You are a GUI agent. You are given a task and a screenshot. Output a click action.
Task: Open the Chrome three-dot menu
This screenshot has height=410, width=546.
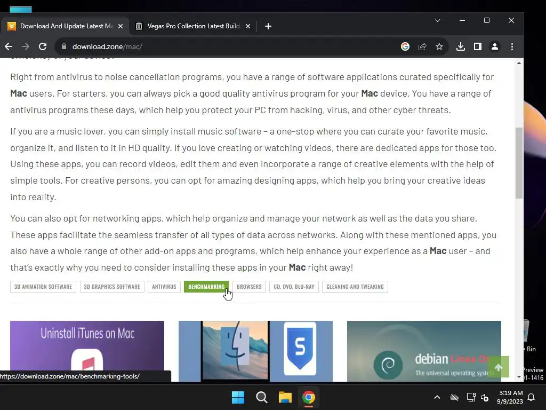(x=512, y=46)
